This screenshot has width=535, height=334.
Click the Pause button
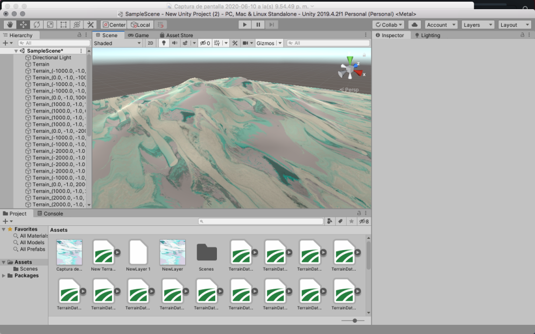click(x=258, y=25)
